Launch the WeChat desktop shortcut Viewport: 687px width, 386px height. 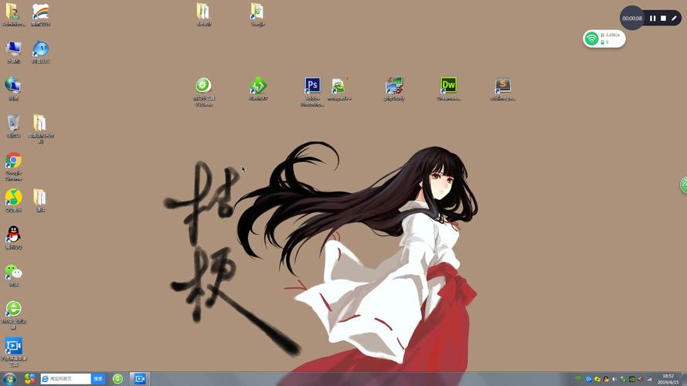click(x=14, y=275)
